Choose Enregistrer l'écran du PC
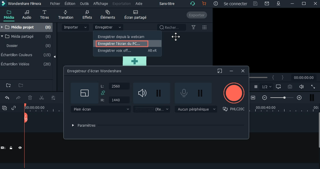Image resolution: width=320 pixels, height=169 pixels. click(x=127, y=43)
